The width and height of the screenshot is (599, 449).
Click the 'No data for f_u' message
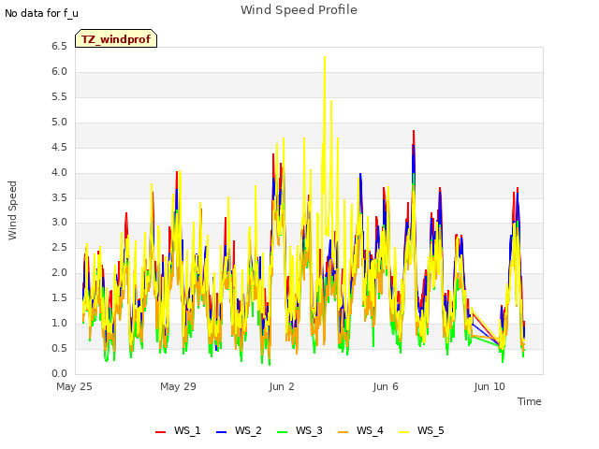click(41, 13)
